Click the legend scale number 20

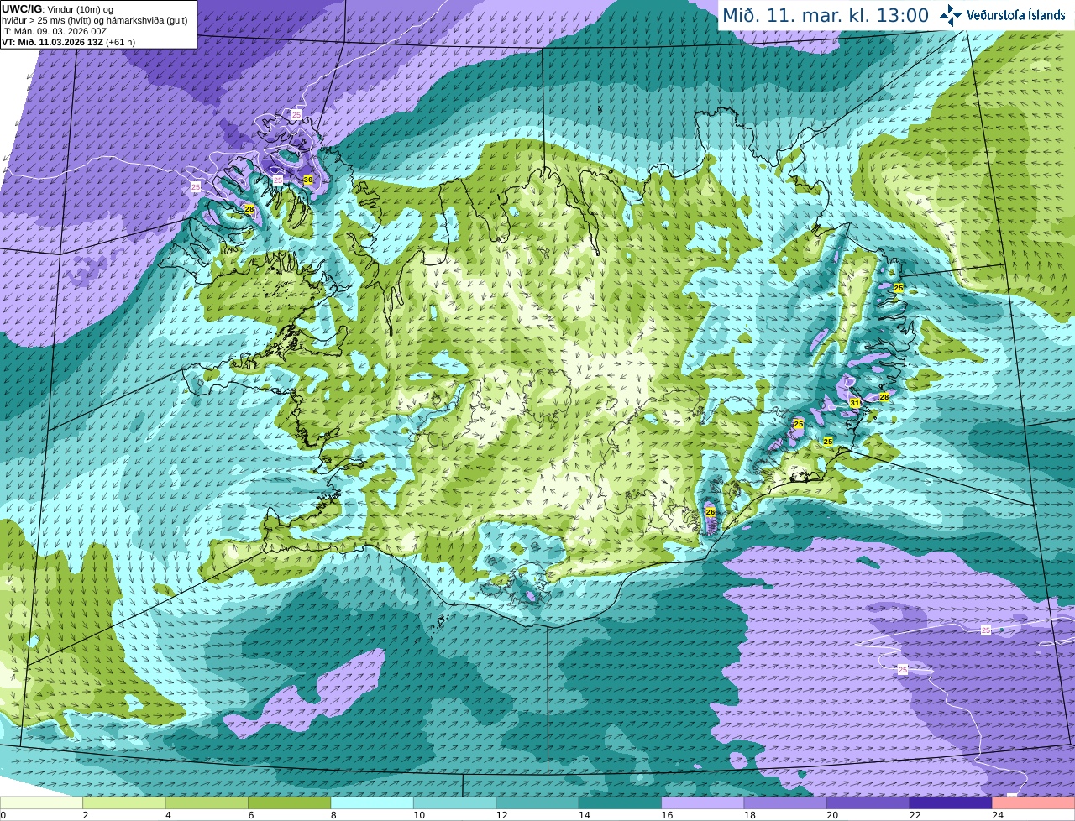pos(832,815)
